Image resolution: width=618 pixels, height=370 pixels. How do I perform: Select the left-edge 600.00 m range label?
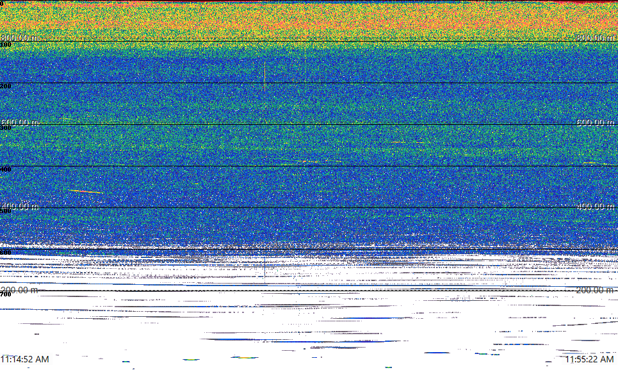click(x=20, y=122)
